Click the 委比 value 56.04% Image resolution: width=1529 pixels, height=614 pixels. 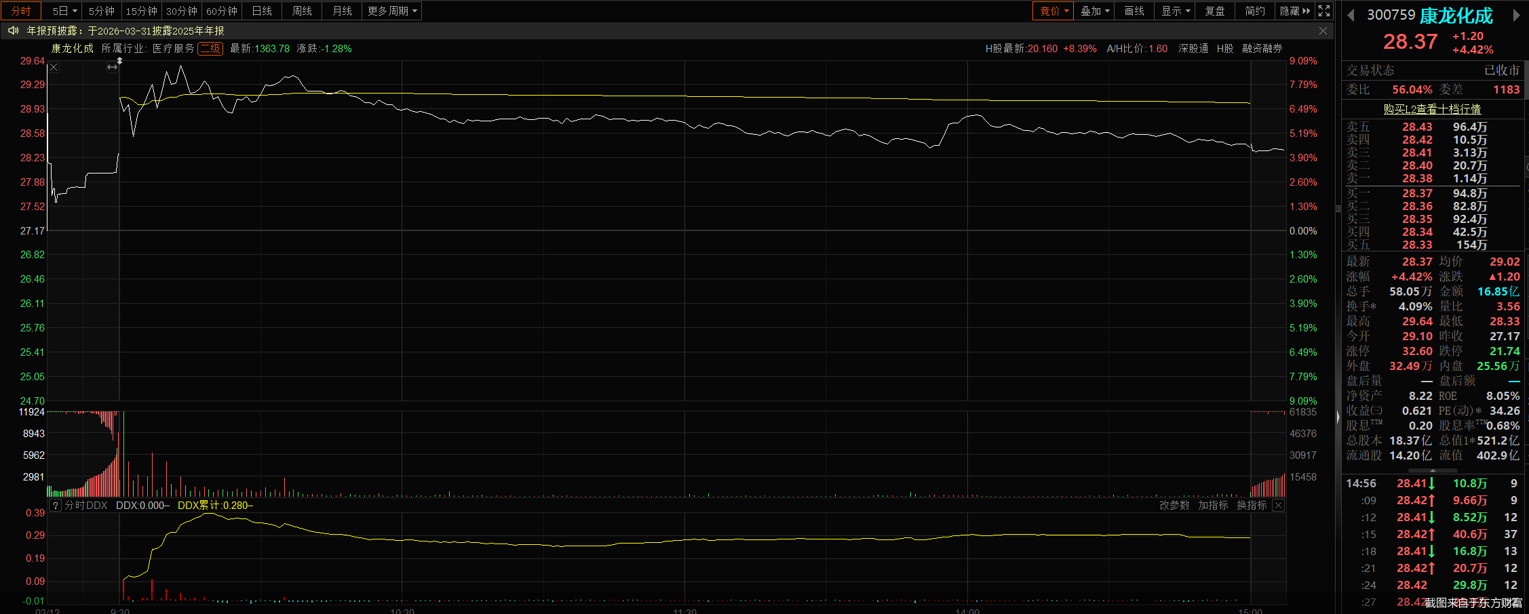pos(1412,89)
